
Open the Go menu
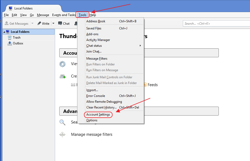point(32,15)
